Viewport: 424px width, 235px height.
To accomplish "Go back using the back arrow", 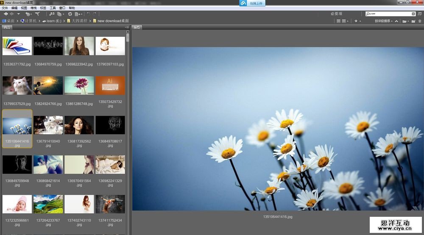I will point(6,14).
